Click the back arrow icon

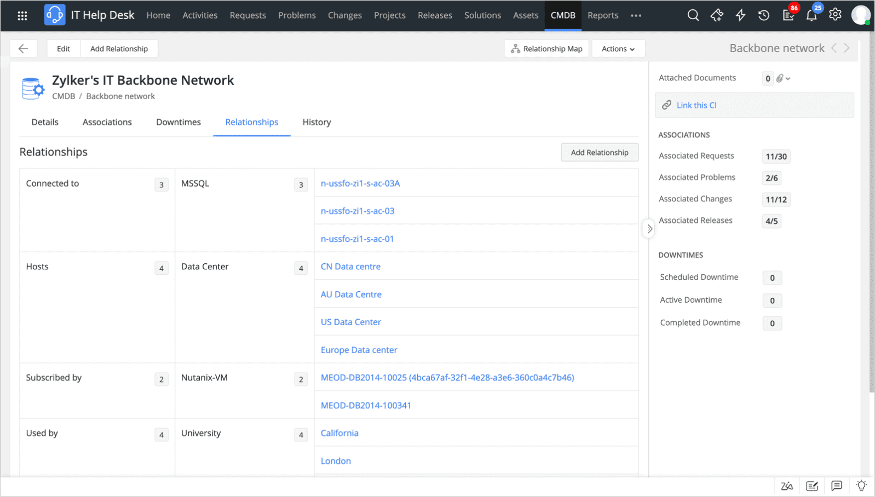click(x=23, y=49)
